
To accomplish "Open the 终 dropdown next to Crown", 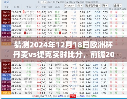I will (80, 6).
